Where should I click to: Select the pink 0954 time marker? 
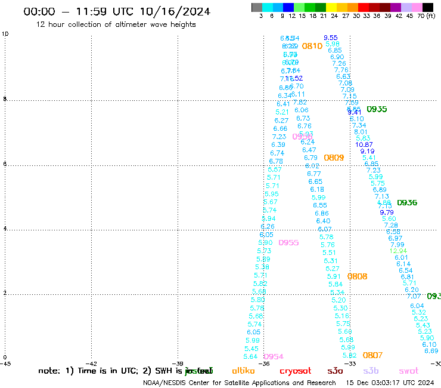(274, 356)
